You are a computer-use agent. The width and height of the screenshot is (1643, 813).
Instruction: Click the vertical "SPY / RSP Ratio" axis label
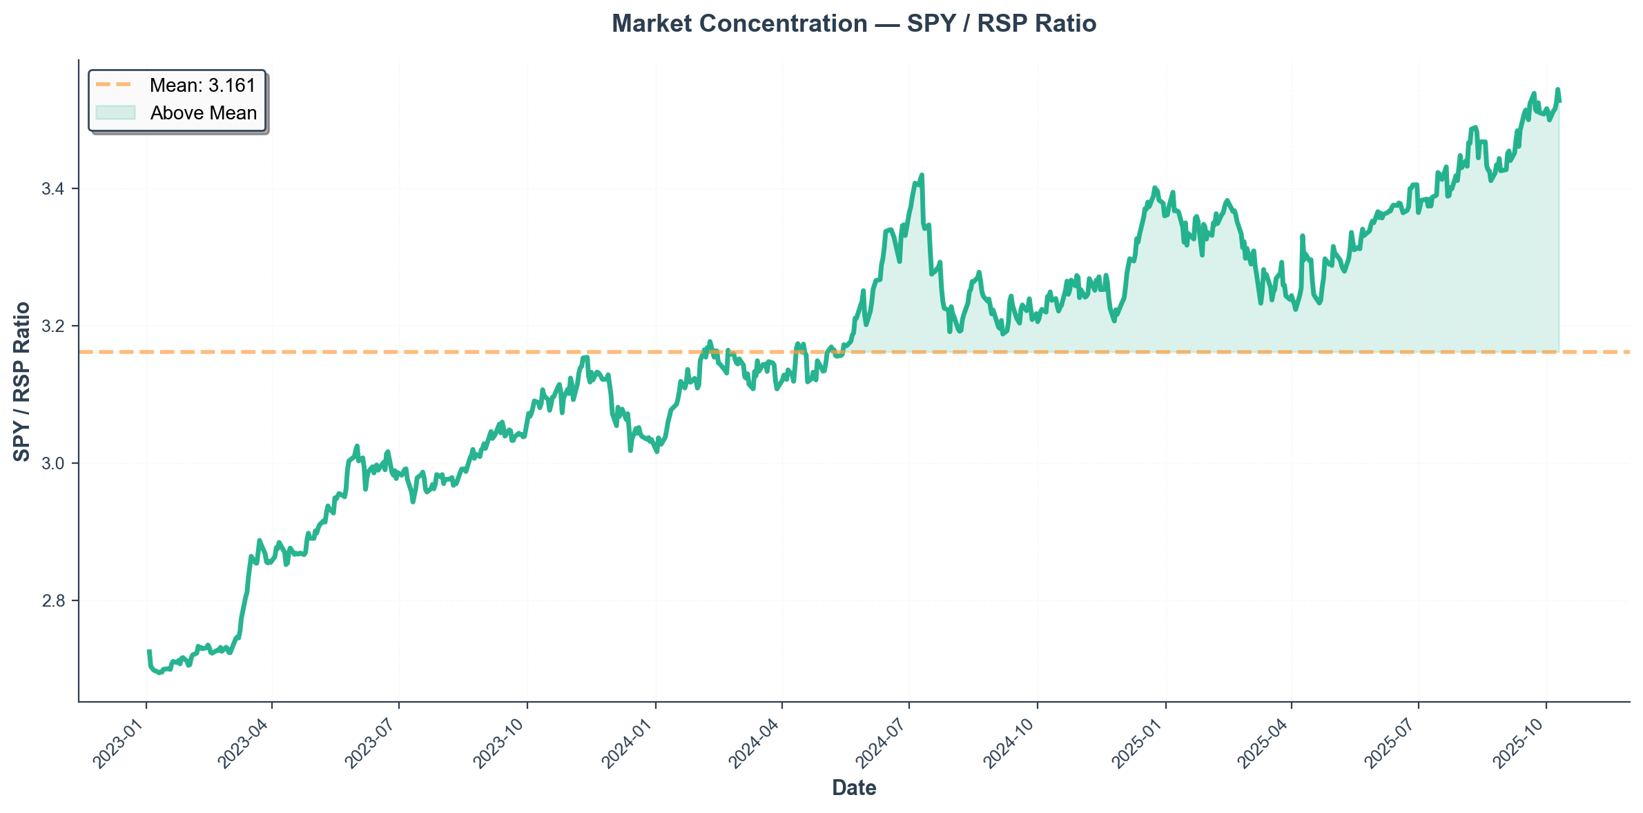(22, 381)
